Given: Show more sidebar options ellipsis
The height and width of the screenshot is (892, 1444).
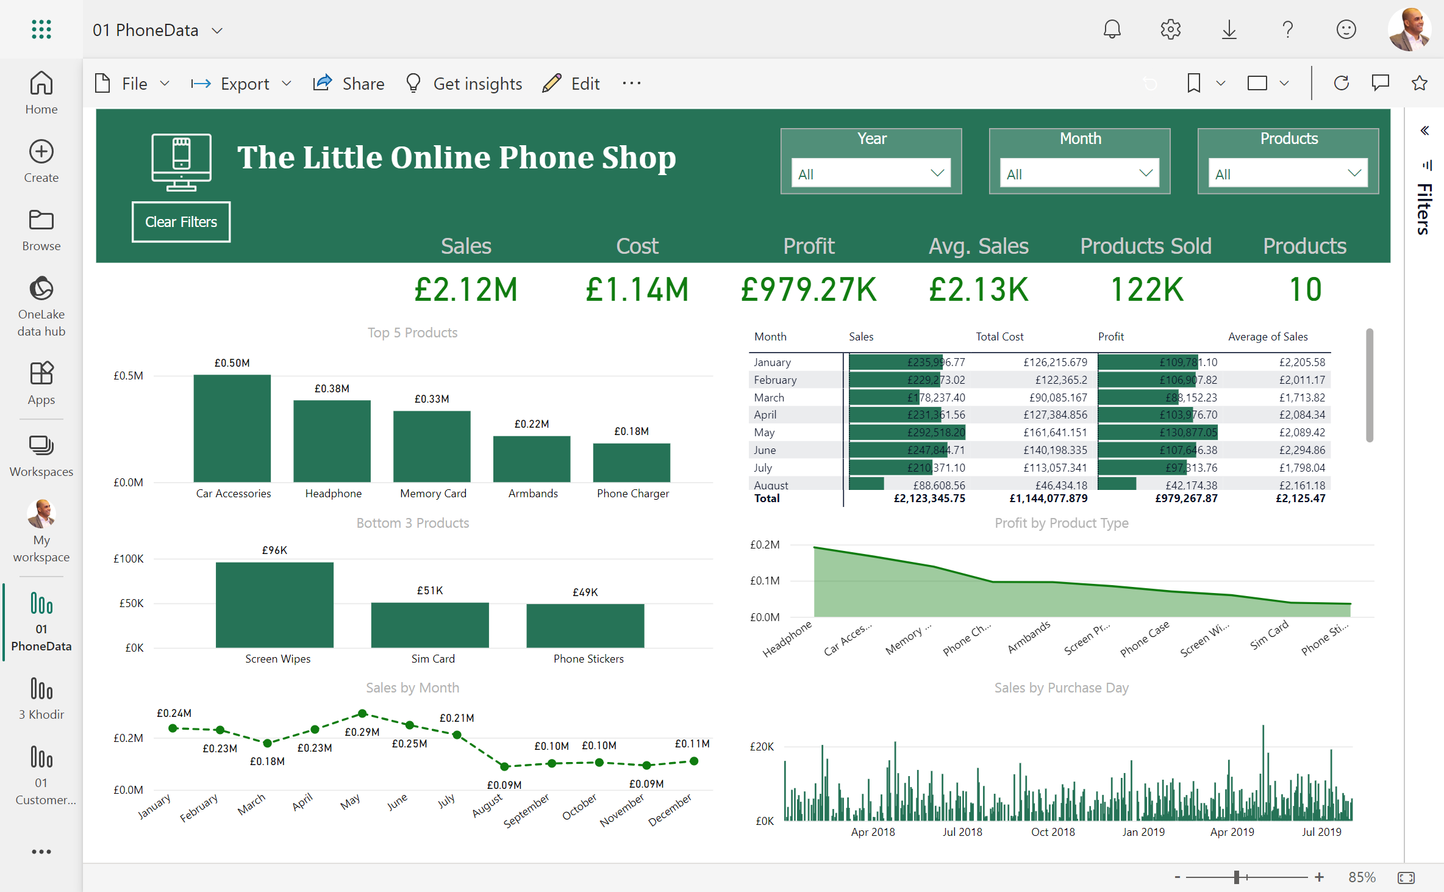Looking at the screenshot, I should coord(41,851).
